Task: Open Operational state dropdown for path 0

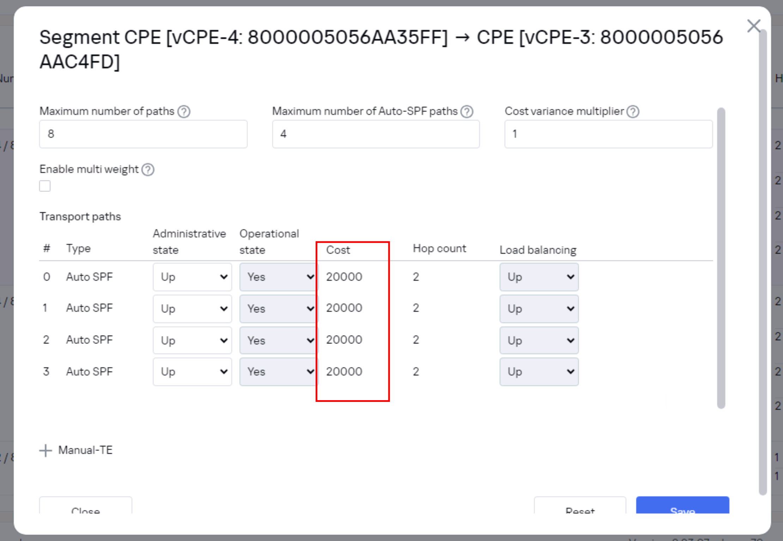Action: [279, 277]
